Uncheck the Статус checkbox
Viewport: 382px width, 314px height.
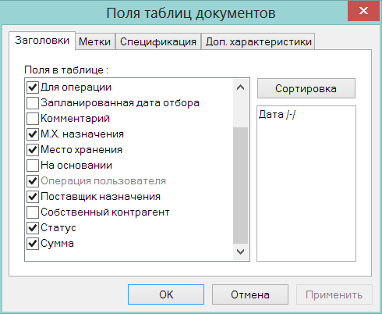[x=33, y=228]
